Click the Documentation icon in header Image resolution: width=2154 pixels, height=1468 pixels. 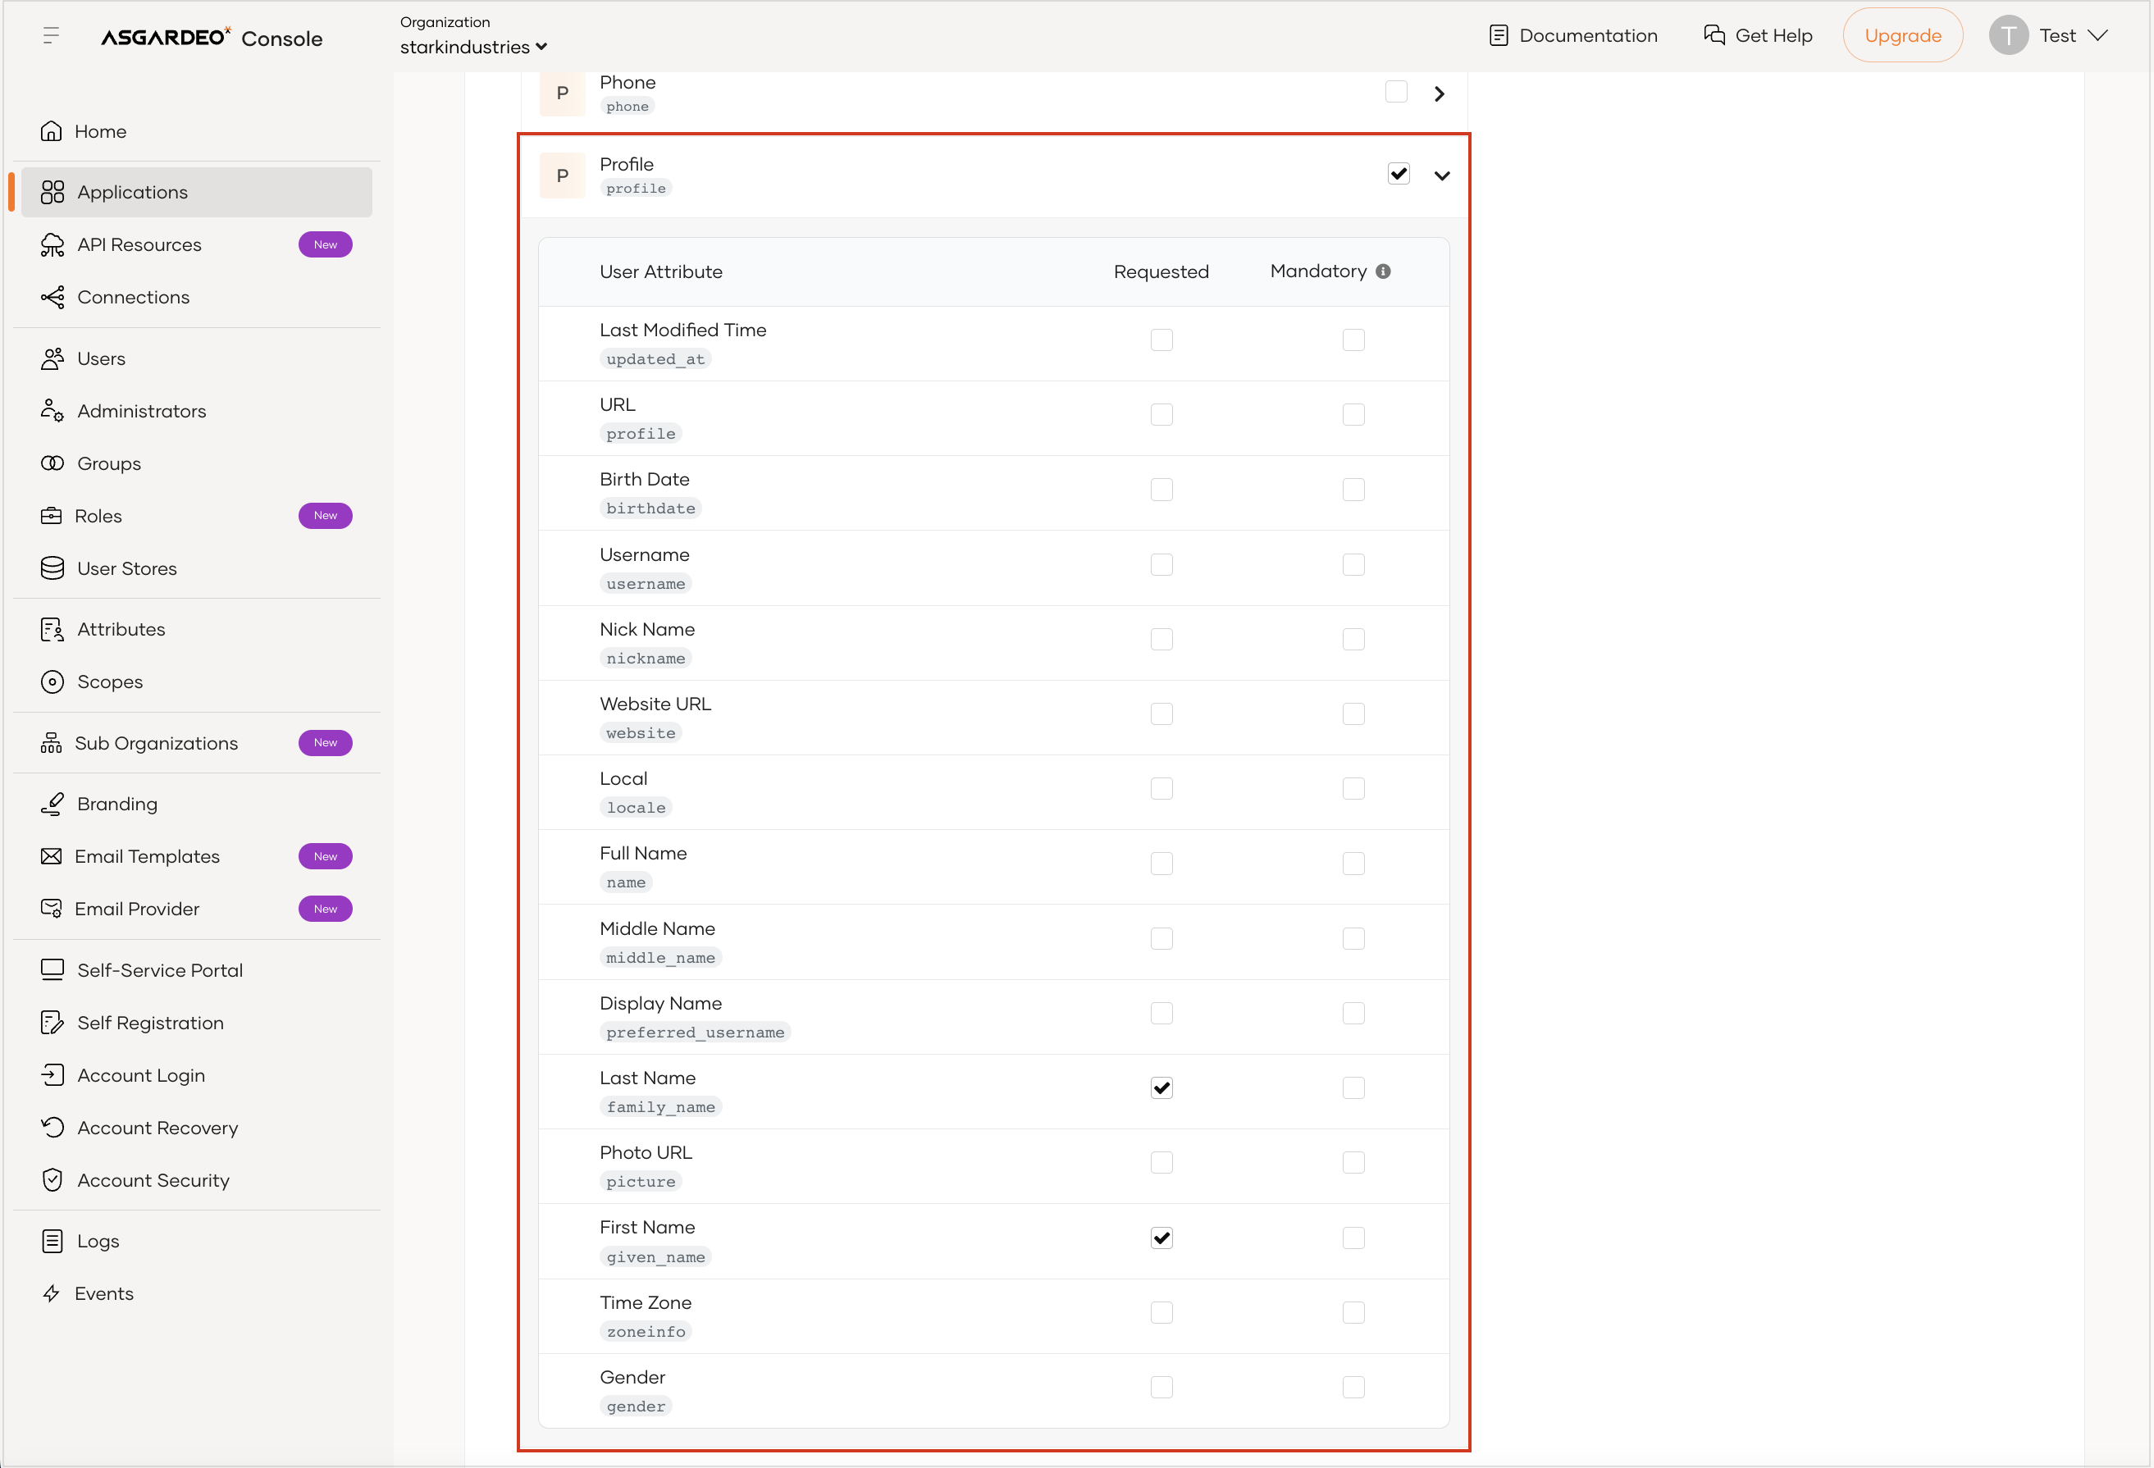[1498, 36]
